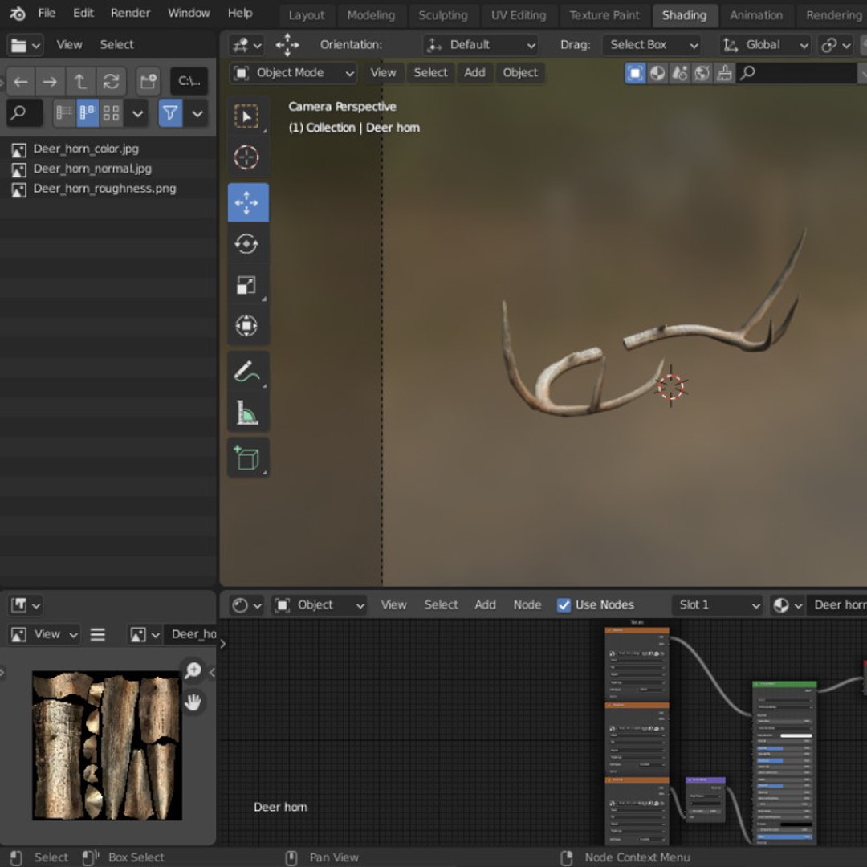Toggle the first selectability filter icon in viewport header
Image resolution: width=867 pixels, height=867 pixels.
635,73
